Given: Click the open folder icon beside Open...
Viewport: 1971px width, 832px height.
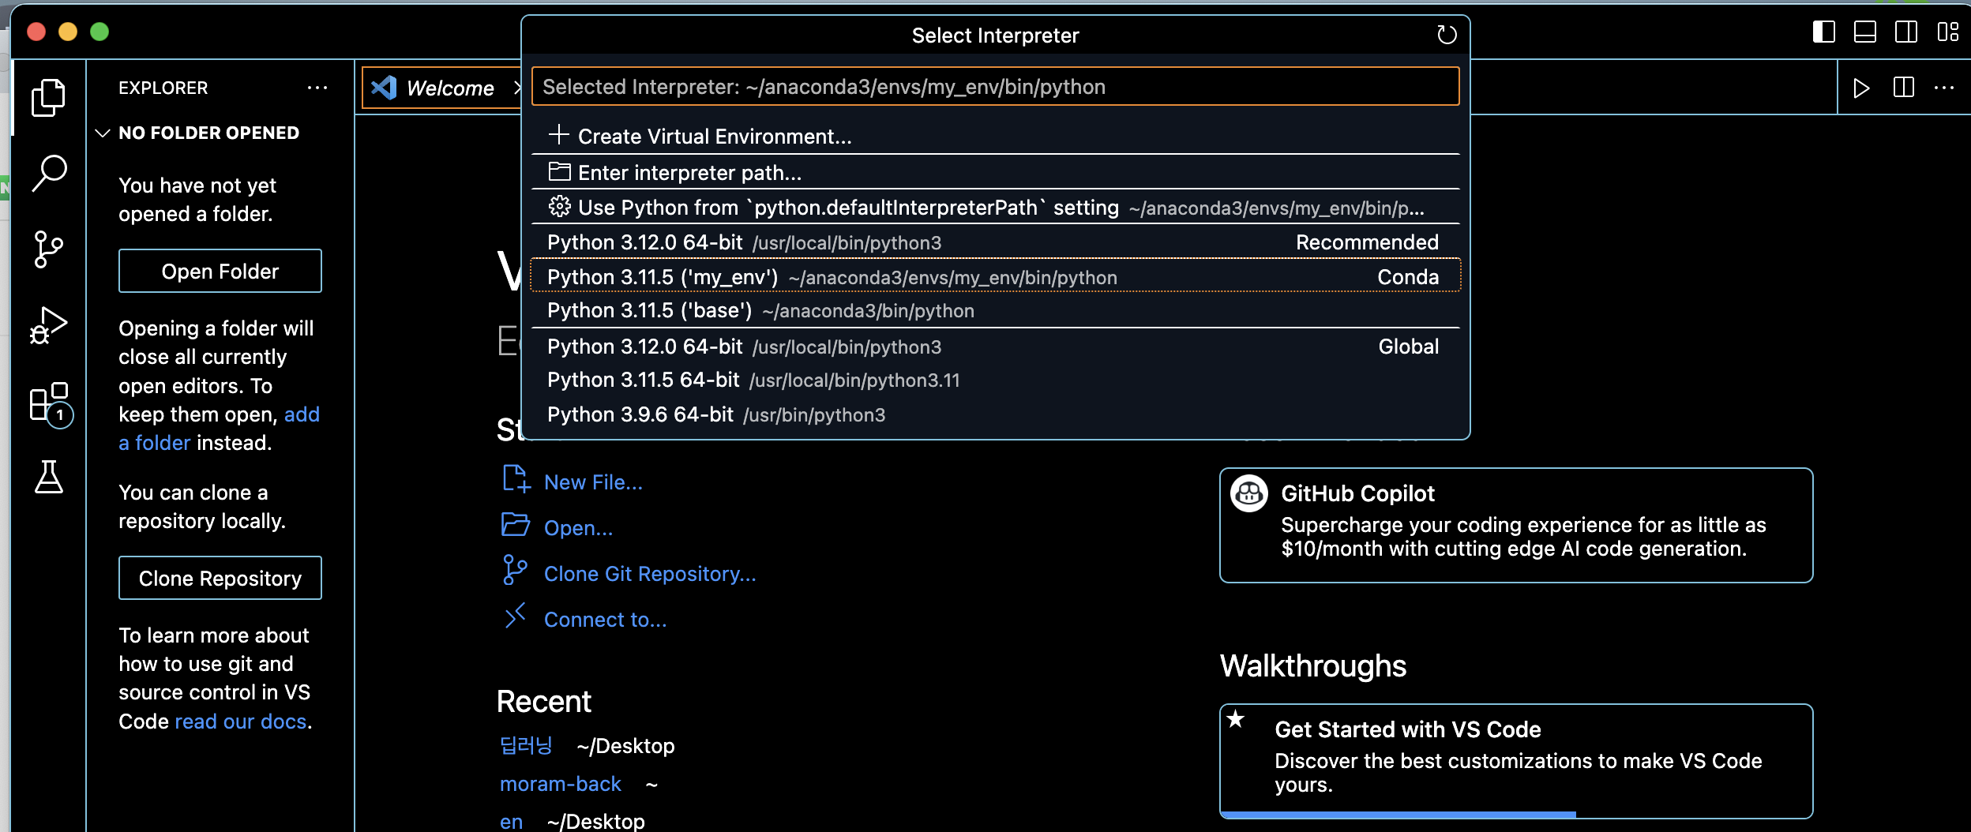Looking at the screenshot, I should (516, 525).
